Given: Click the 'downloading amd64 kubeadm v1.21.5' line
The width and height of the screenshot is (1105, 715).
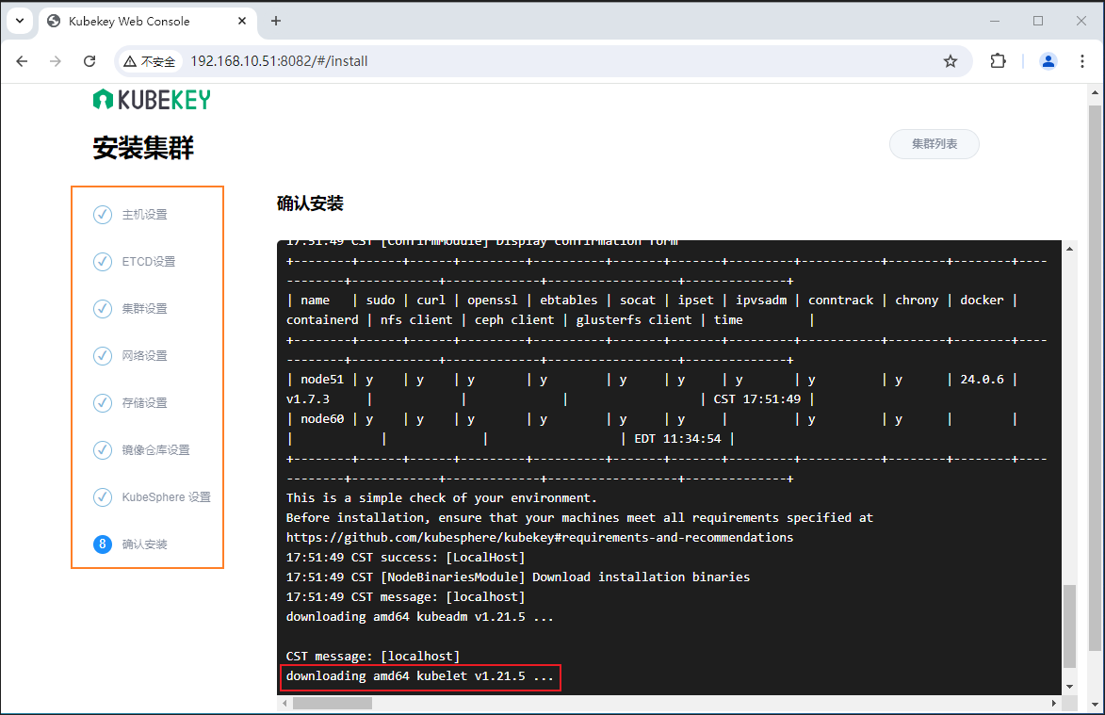Looking at the screenshot, I should click(420, 617).
